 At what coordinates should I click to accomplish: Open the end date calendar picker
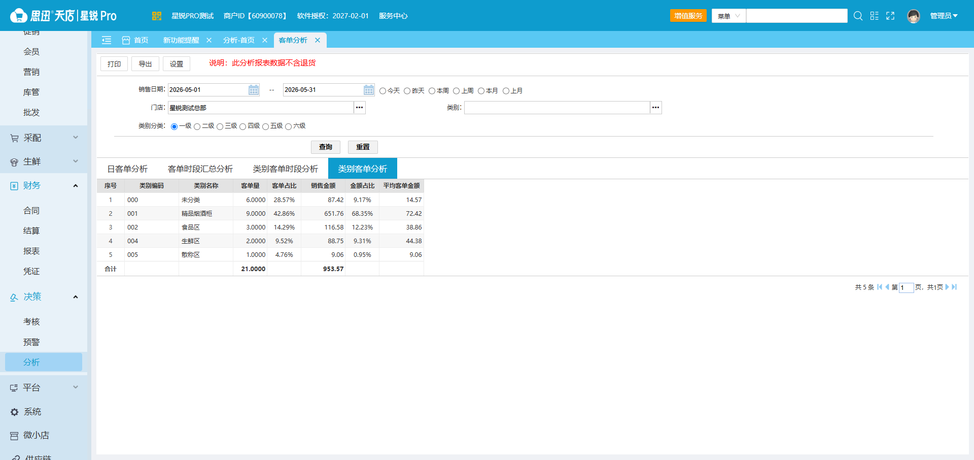point(369,90)
